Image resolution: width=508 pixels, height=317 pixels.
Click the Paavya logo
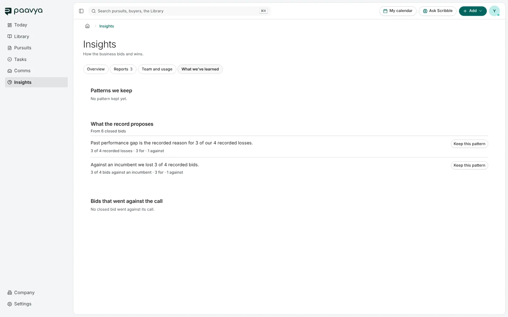pos(24,11)
